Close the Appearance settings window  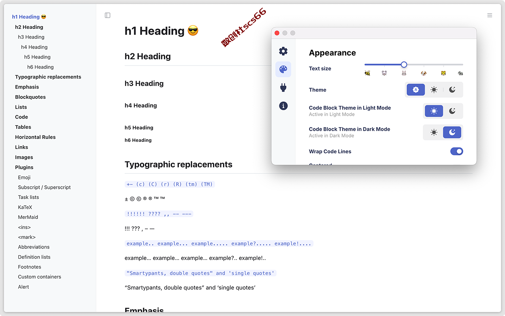tap(277, 33)
